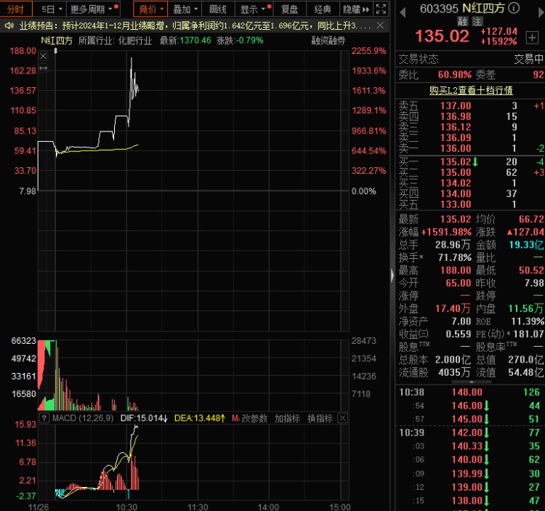545x511 pixels.
Task: Switch to 经典 classic view
Action: pos(322,9)
